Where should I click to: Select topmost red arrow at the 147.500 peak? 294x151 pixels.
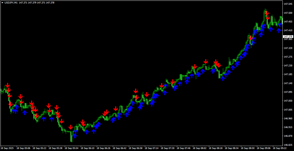tap(267, 13)
